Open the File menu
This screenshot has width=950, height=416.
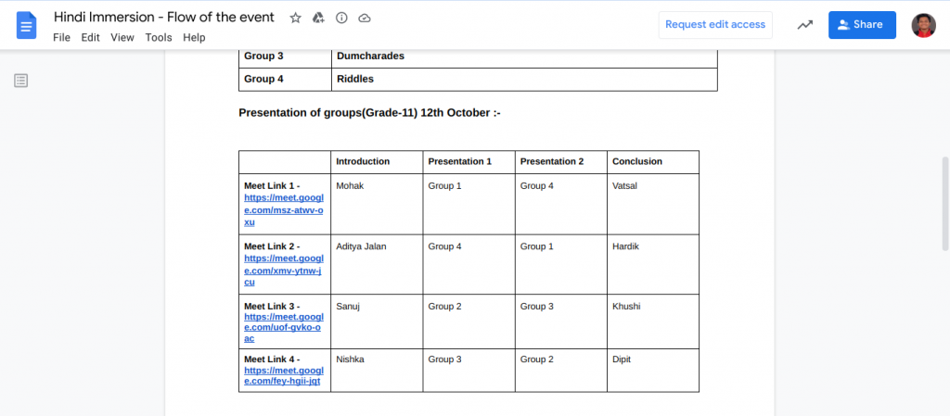pos(61,37)
